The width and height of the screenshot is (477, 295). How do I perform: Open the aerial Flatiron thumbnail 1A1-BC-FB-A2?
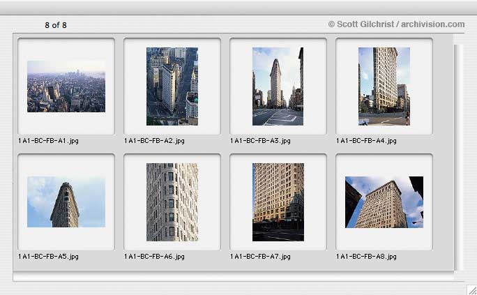pos(172,86)
